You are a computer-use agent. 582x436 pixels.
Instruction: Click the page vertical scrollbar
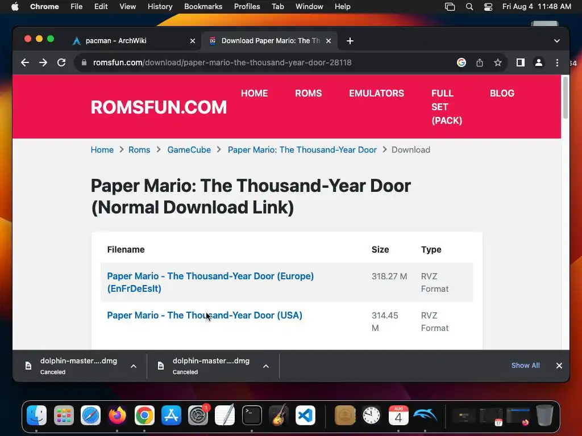(566, 97)
